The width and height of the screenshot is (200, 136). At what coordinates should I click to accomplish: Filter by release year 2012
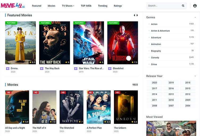(x=188, y=94)
